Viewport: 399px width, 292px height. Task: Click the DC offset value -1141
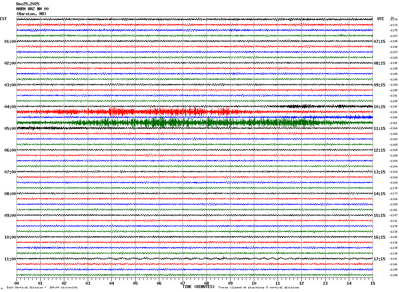point(393,259)
